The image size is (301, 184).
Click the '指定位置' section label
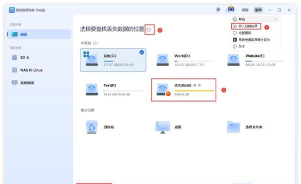coord(87,110)
